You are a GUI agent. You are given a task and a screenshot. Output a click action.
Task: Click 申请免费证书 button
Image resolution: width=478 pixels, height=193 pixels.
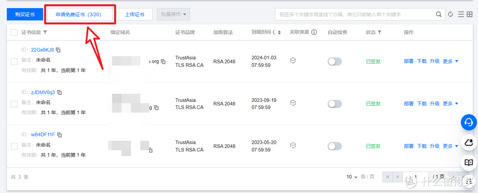[78, 15]
